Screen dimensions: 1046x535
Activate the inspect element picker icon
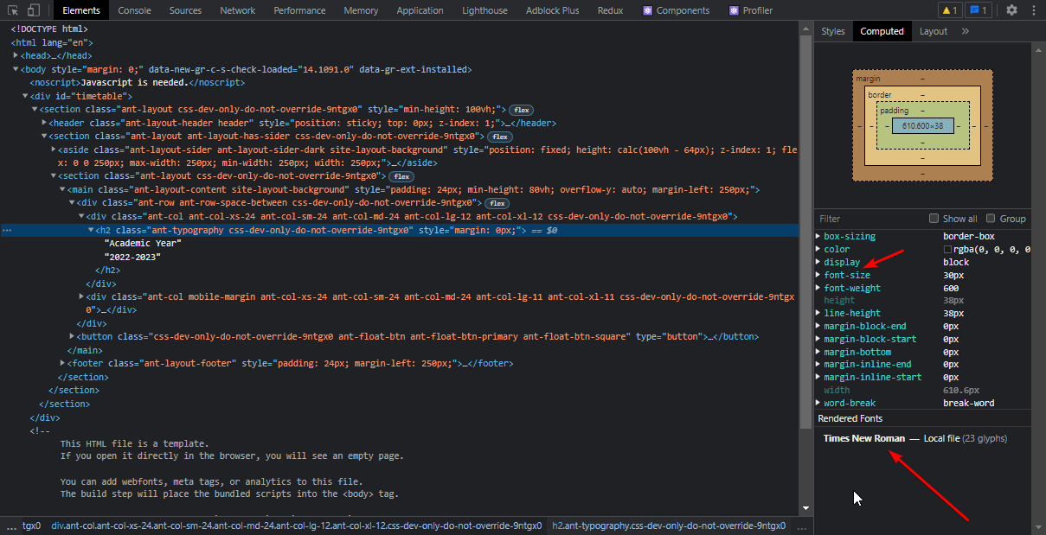13,10
